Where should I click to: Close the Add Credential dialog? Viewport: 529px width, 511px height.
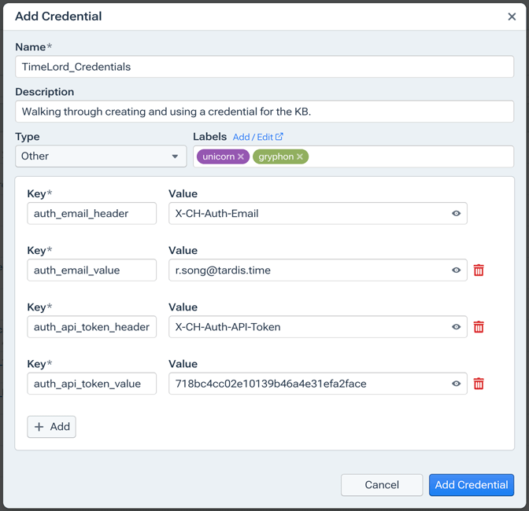[512, 17]
